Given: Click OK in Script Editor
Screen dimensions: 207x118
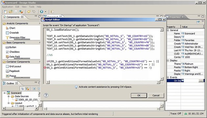Looking at the screenshot, I should coord(139,95).
